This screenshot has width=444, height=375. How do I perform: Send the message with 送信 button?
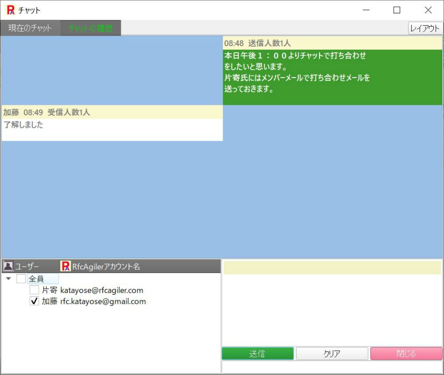tap(257, 353)
